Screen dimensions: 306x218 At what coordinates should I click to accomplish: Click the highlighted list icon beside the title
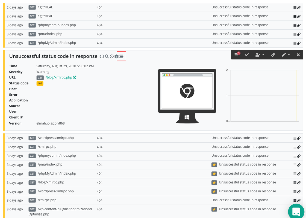pyautogui.click(x=121, y=56)
